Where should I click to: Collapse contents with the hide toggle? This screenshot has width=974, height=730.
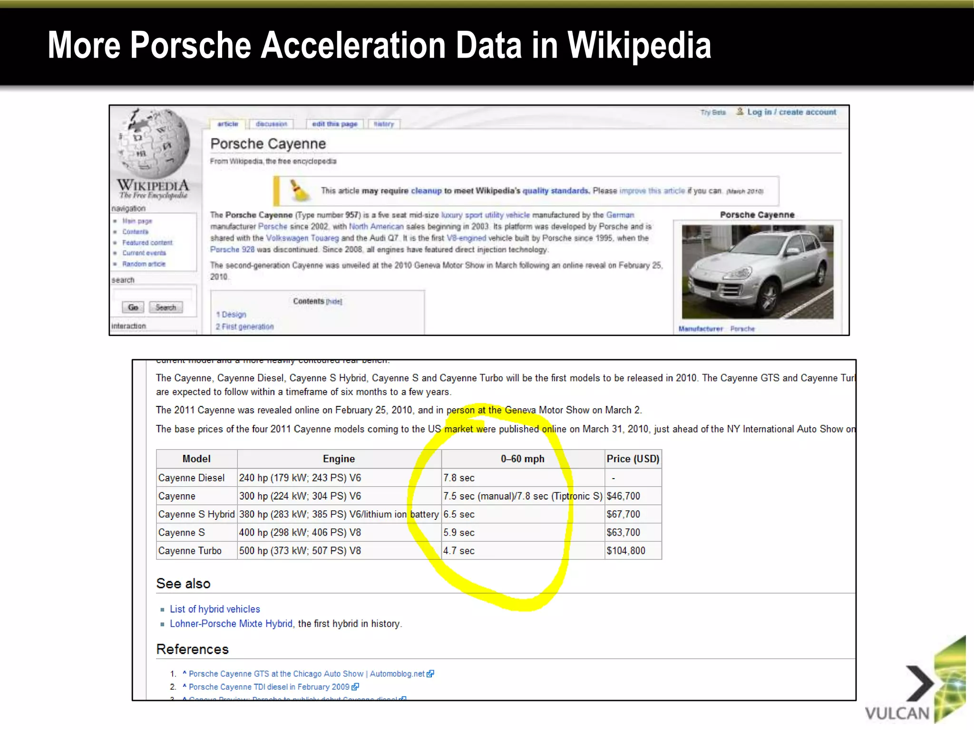[x=334, y=301]
